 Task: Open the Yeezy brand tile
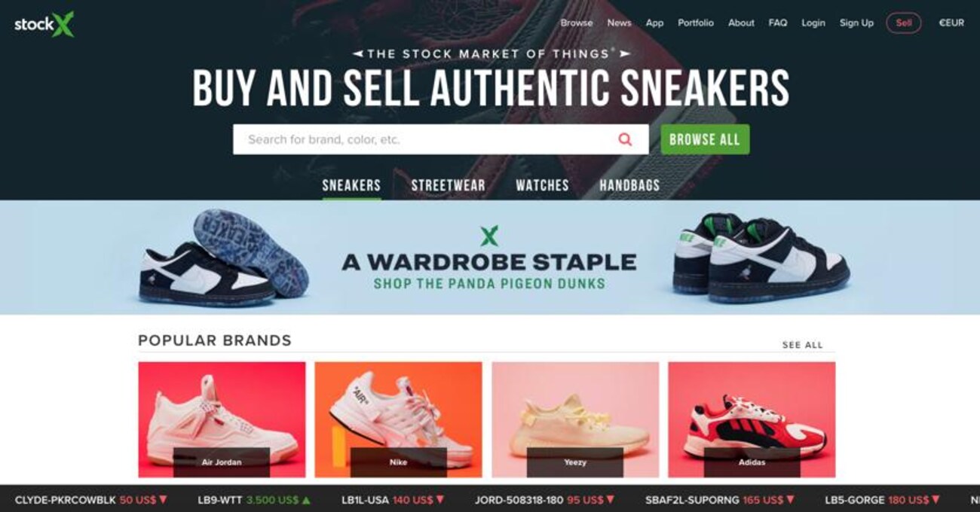click(575, 419)
